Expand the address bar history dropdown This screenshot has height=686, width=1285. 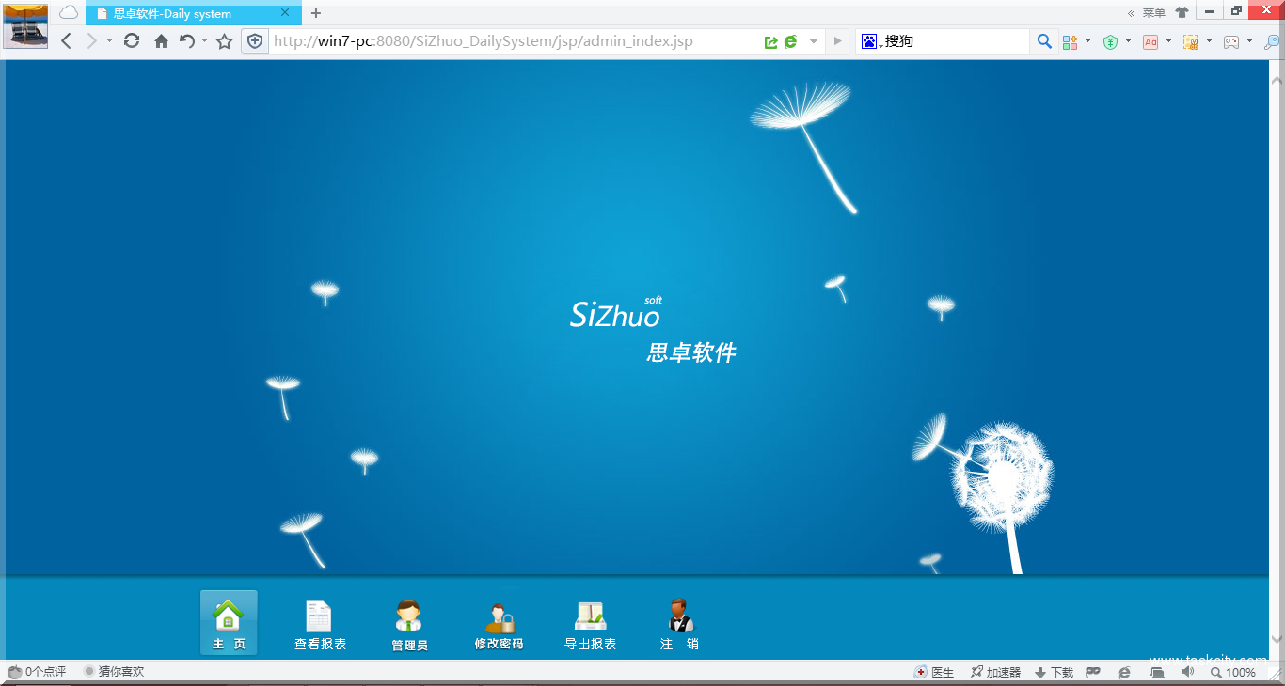tap(814, 41)
